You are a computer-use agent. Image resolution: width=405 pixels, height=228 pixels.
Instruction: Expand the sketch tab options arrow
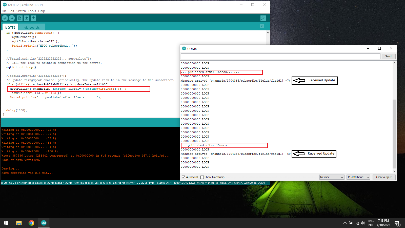(x=262, y=26)
